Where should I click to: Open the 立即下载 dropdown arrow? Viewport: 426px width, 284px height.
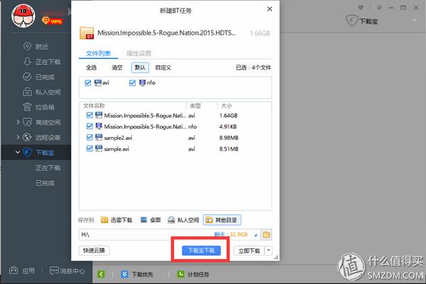pyautogui.click(x=268, y=251)
